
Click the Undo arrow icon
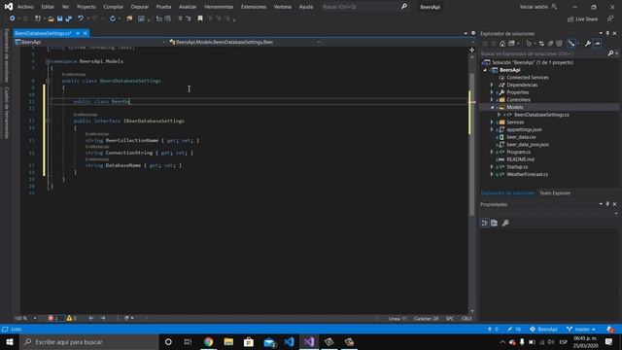tap(81, 18)
